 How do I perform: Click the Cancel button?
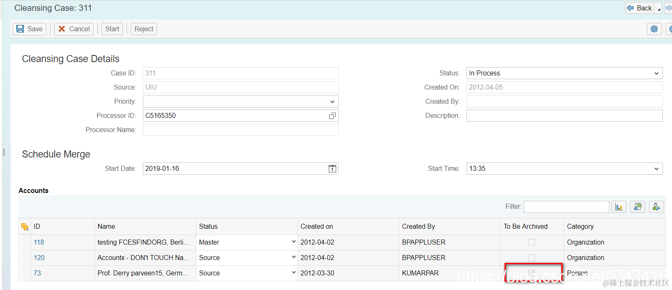tap(74, 29)
